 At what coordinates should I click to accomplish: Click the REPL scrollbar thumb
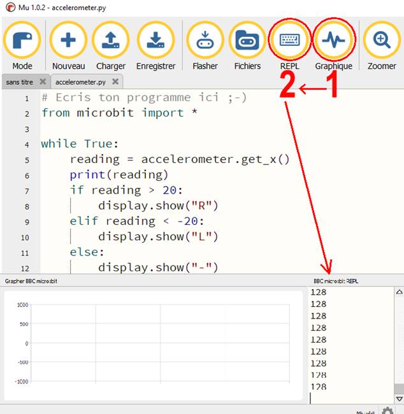[399, 389]
